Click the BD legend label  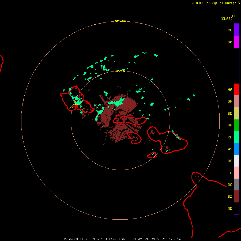[230, 114]
